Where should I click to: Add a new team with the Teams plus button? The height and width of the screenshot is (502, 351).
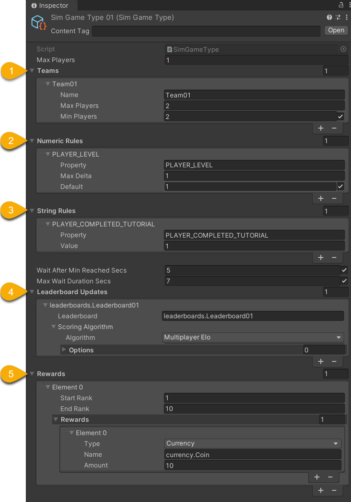321,128
